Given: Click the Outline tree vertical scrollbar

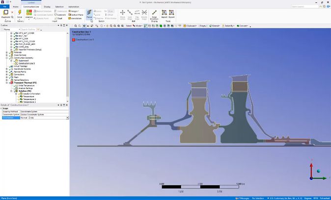Looking at the screenshot, I should (x=68, y=77).
